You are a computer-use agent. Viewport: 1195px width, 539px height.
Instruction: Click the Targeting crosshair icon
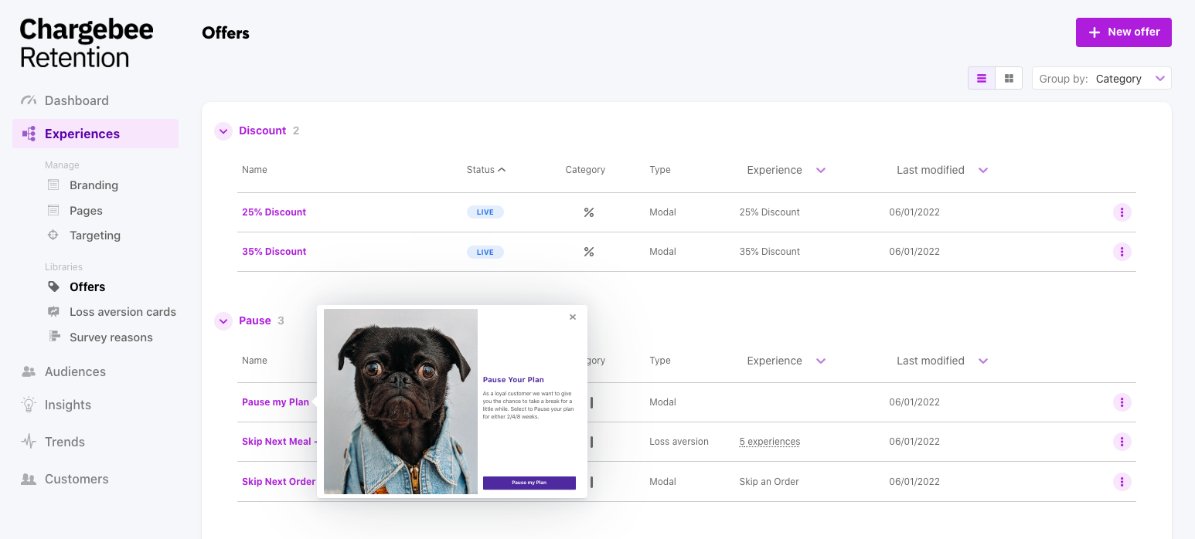point(53,236)
